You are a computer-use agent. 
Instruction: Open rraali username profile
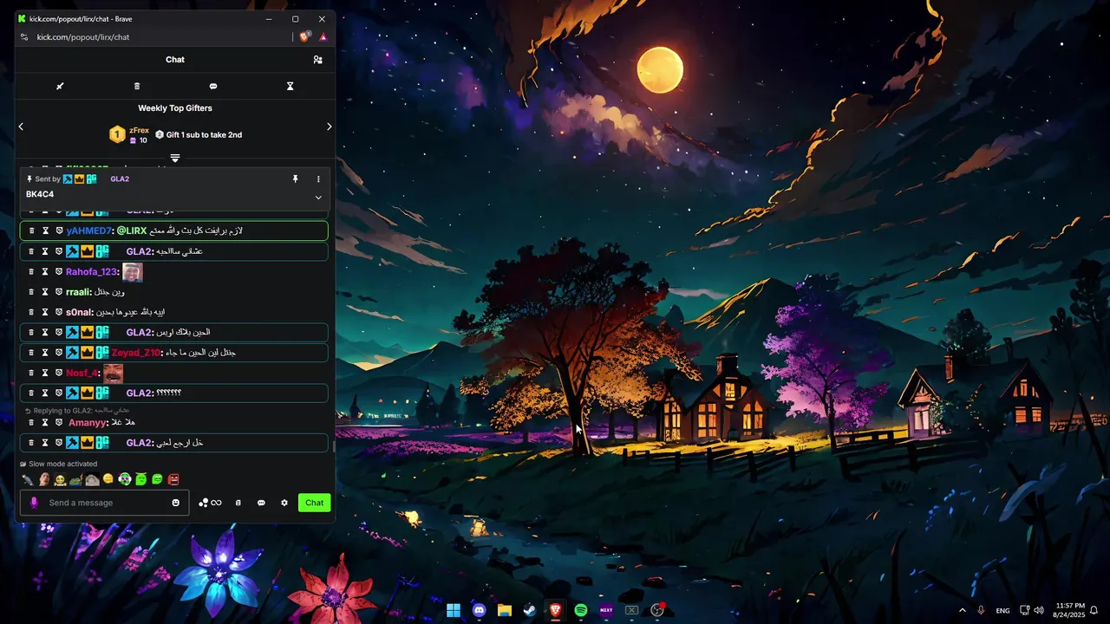click(x=78, y=292)
